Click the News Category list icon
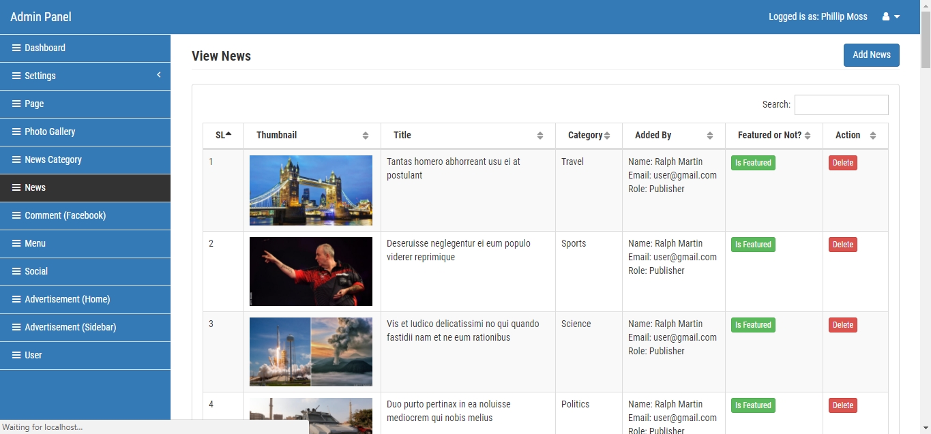Viewport: 931px width, 434px height. [x=16, y=159]
